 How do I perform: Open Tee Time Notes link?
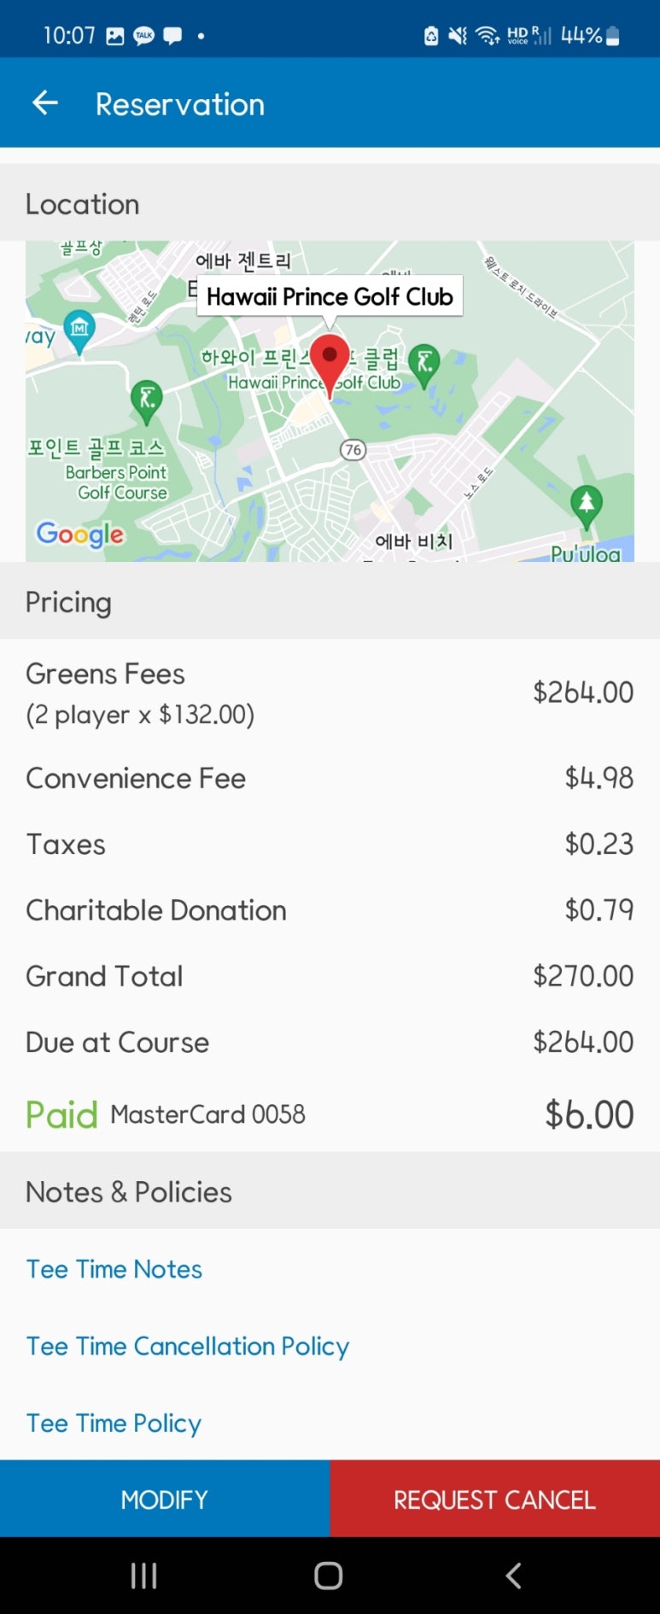tap(114, 1269)
